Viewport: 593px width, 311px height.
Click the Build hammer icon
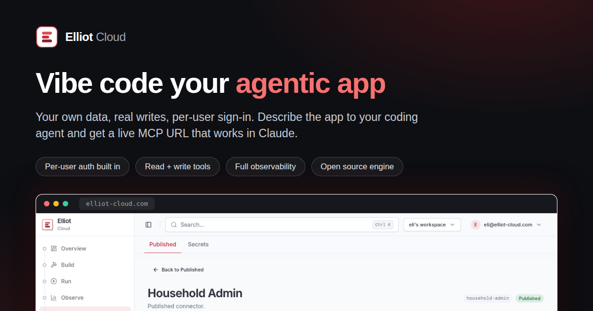pyautogui.click(x=54, y=265)
